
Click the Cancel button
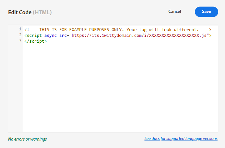pos(175,11)
